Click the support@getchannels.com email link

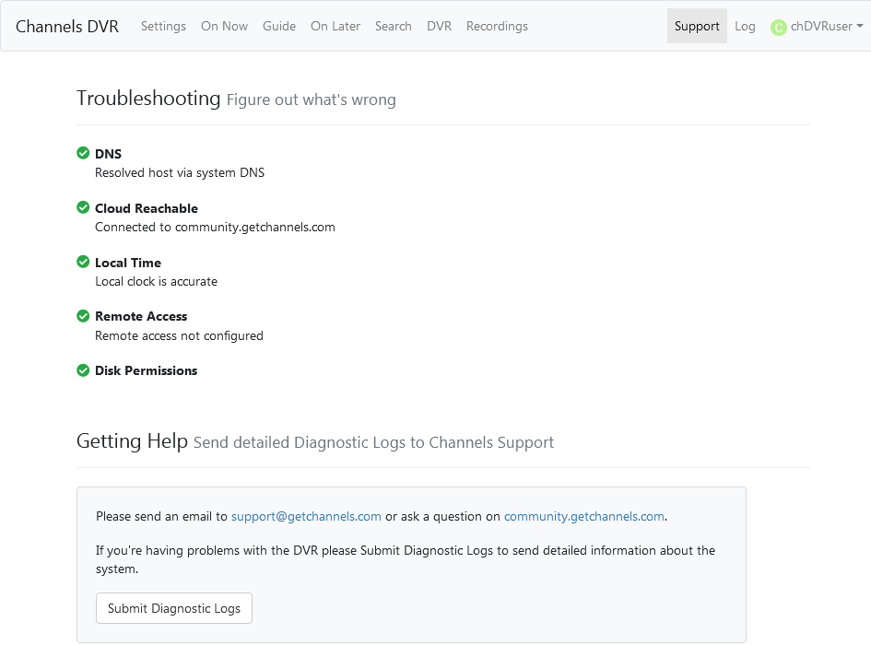click(306, 516)
